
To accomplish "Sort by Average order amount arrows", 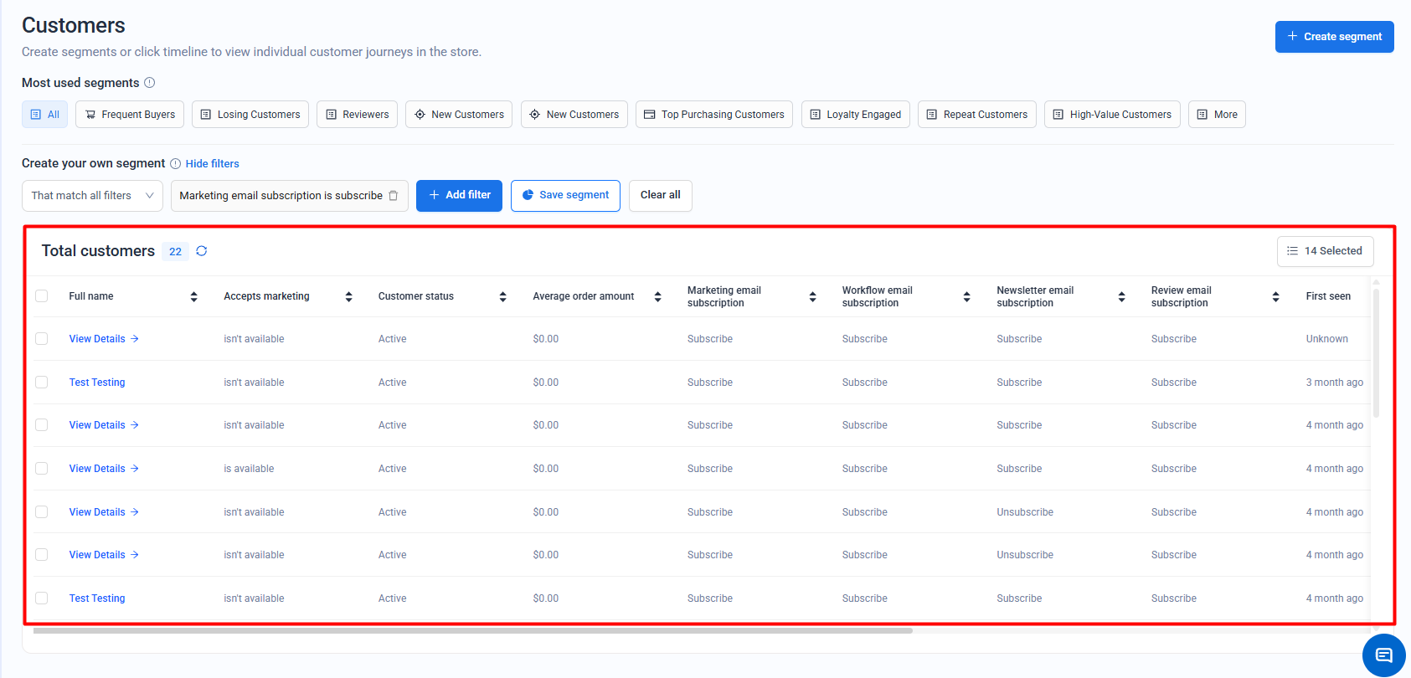I will click(x=658, y=296).
